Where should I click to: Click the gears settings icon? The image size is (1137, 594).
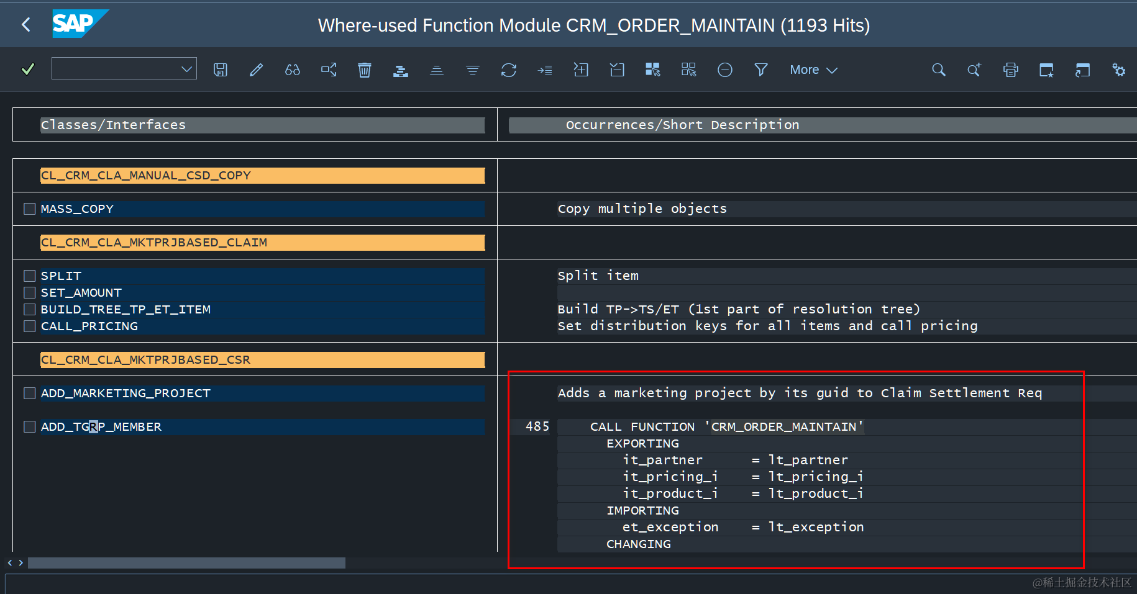pos(1119,70)
